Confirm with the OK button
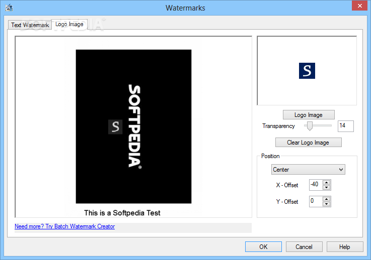The height and width of the screenshot is (260, 371). point(263,247)
